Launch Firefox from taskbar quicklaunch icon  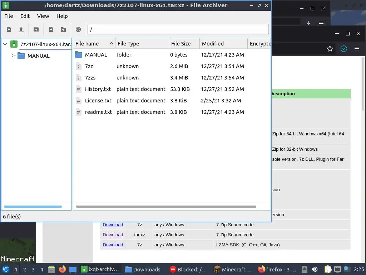(62, 269)
